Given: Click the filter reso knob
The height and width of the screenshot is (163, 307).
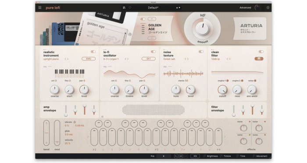Looking at the screenshot, I should [237, 90].
